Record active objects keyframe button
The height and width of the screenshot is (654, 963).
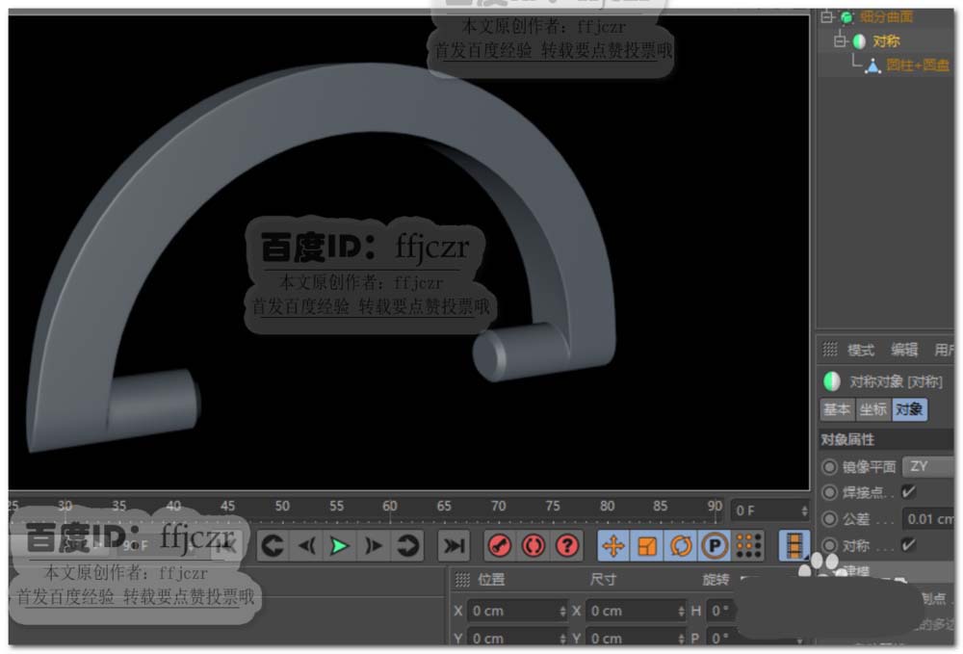[x=500, y=545]
